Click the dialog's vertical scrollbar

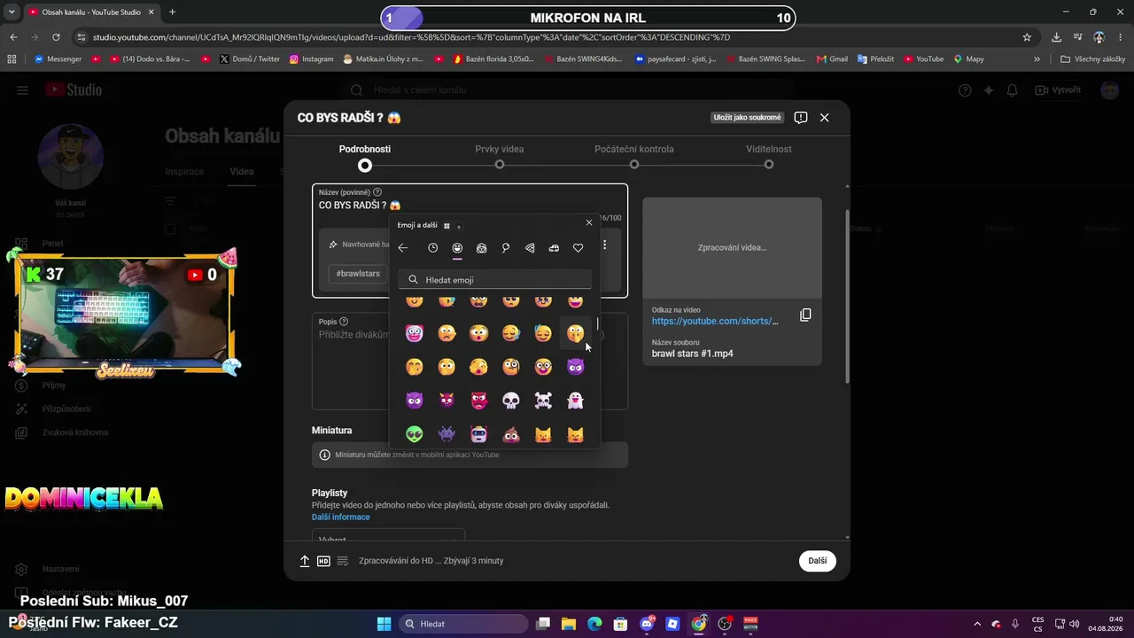coord(848,297)
